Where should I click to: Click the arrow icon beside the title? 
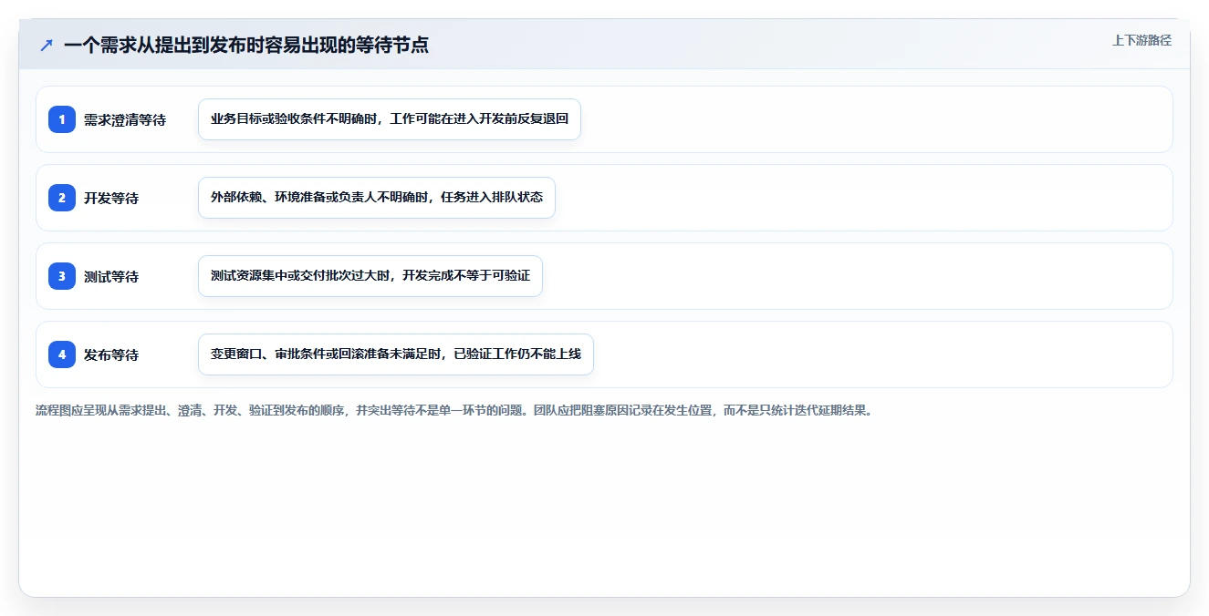pos(47,45)
